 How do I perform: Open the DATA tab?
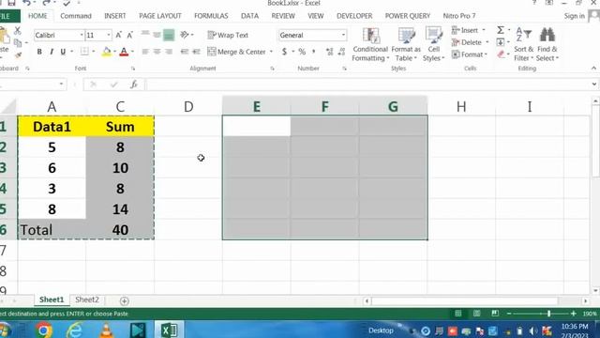coord(249,16)
